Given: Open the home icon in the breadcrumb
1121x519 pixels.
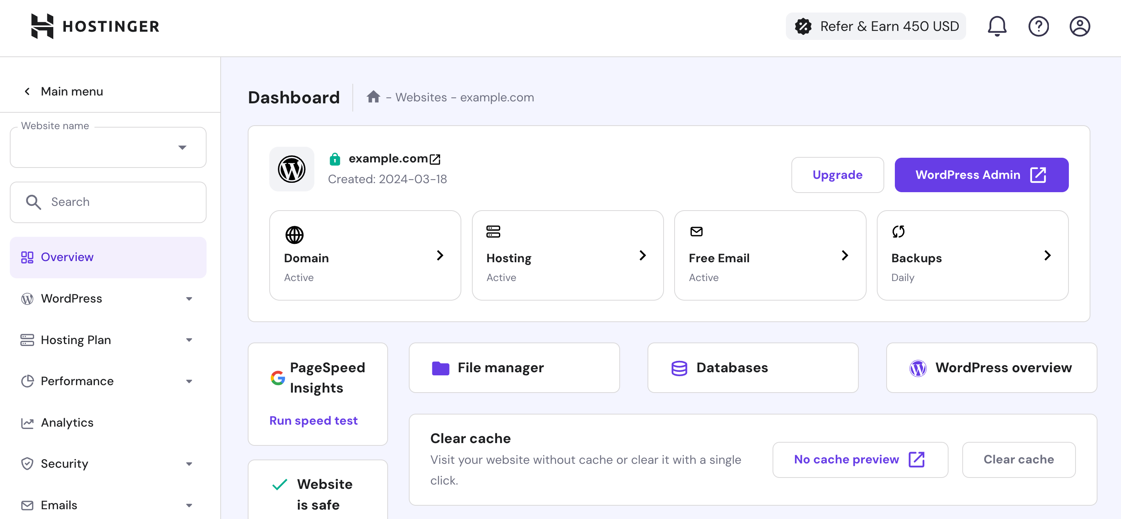Looking at the screenshot, I should [374, 97].
